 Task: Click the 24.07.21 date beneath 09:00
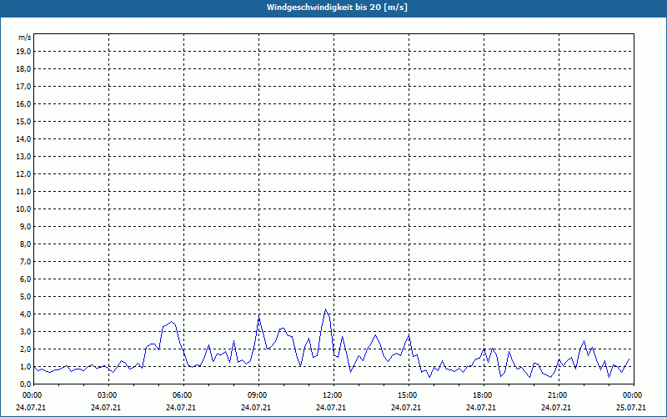(256, 408)
